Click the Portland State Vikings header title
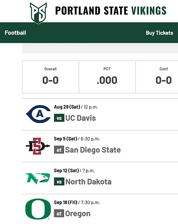This screenshot has width=178, height=224. click(111, 11)
